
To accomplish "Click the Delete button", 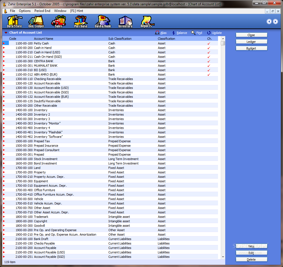I will click(x=251, y=259).
